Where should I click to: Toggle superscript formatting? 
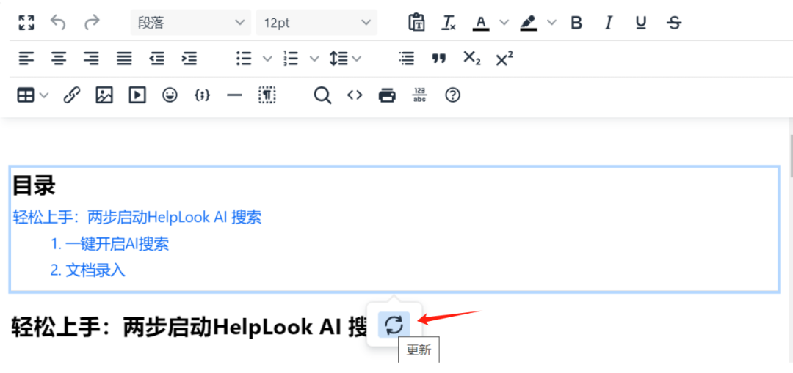tap(504, 59)
